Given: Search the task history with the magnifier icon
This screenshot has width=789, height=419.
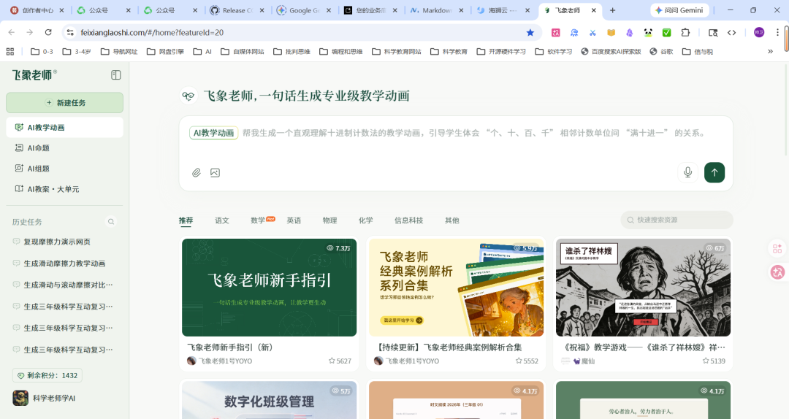Looking at the screenshot, I should (x=111, y=222).
